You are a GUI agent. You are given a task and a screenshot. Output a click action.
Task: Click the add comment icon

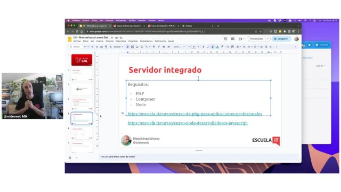pos(233,47)
